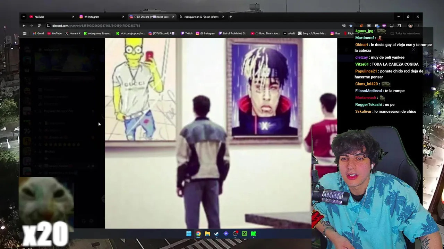This screenshot has width=444, height=249.
Task: Reload the Discord page
Action: (39, 26)
